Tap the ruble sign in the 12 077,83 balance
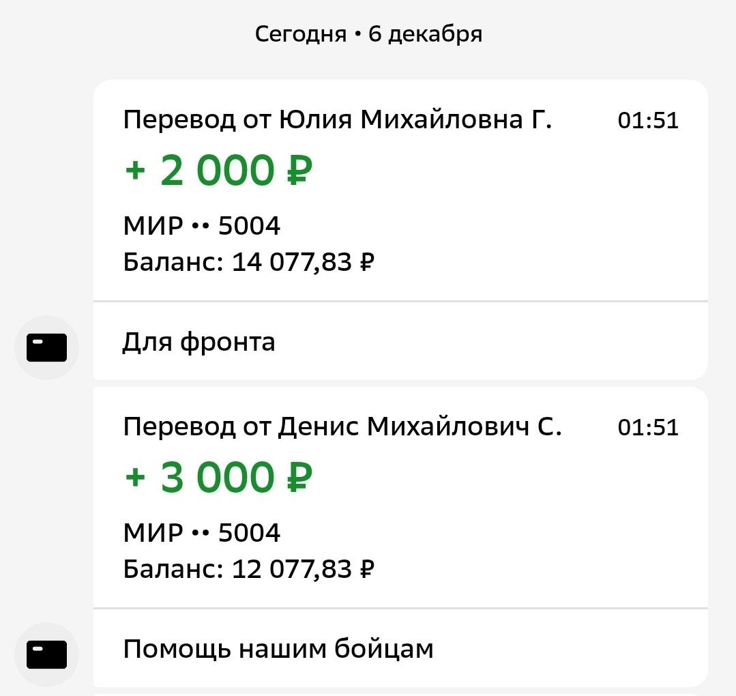This screenshot has width=736, height=696. pyautogui.click(x=366, y=568)
